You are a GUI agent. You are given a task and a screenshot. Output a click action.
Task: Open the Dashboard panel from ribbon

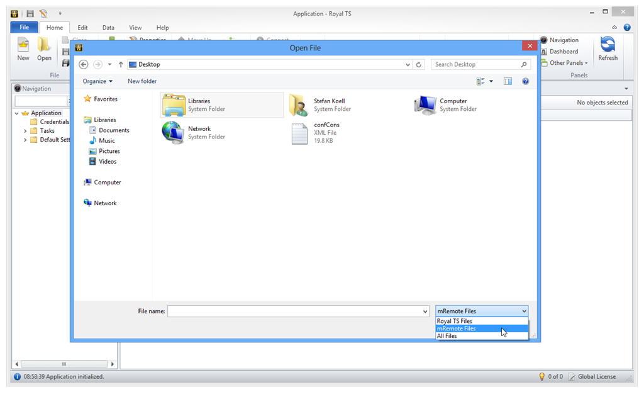pyautogui.click(x=559, y=52)
